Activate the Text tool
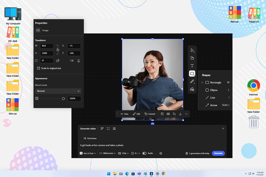The height and width of the screenshot is (177, 266). point(192,66)
